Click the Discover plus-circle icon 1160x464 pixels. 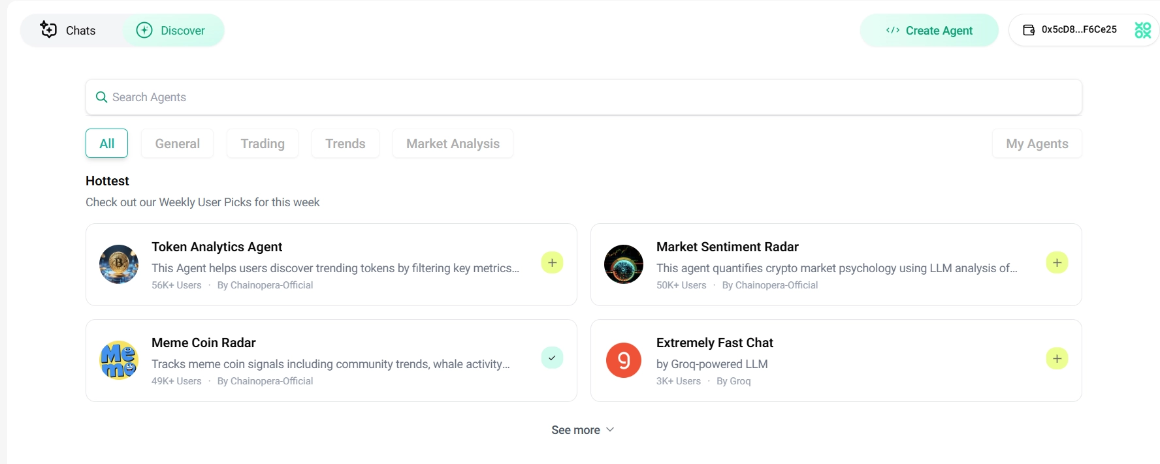coord(144,30)
